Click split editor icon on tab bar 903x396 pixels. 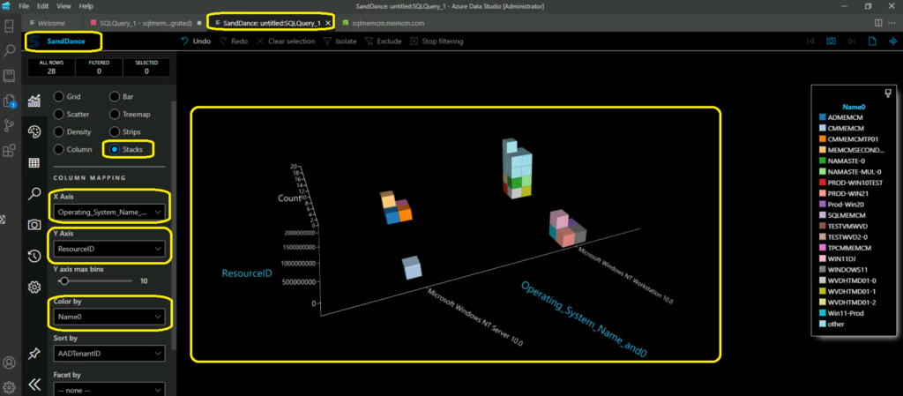point(878,23)
